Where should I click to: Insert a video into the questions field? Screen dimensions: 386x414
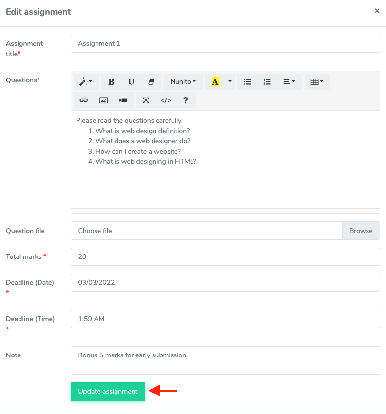[122, 100]
